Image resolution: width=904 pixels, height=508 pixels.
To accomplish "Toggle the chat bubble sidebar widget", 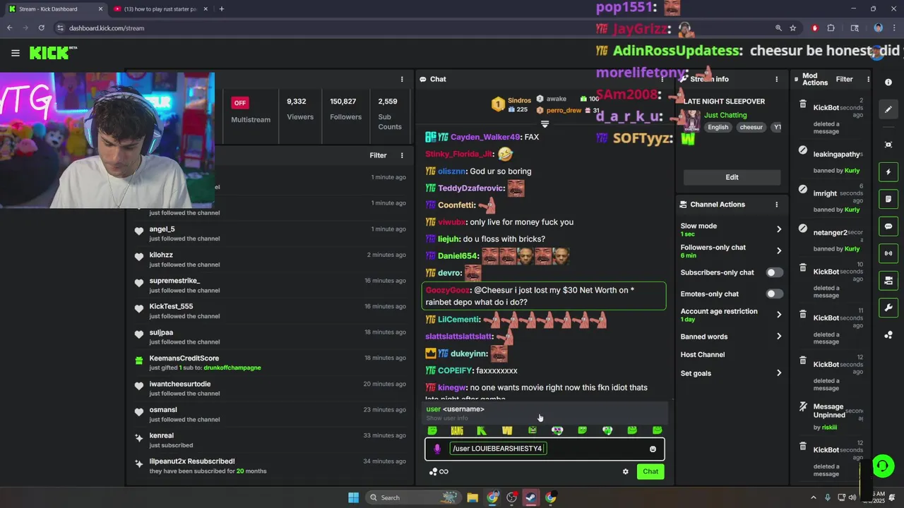I will (888, 226).
